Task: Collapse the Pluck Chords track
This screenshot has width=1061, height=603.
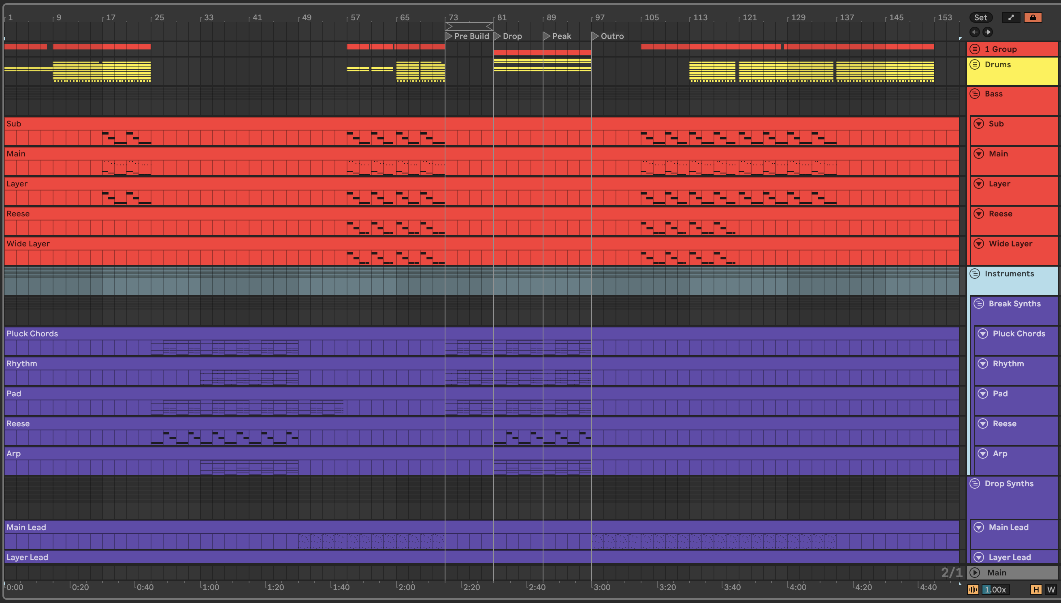Action: pos(983,334)
